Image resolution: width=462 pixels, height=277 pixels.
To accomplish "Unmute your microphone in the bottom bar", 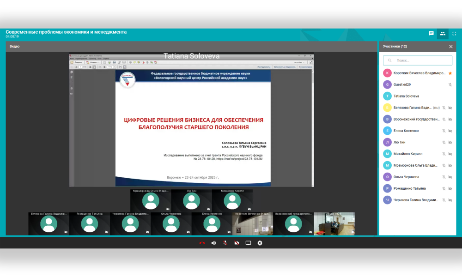I will pyautogui.click(x=225, y=243).
